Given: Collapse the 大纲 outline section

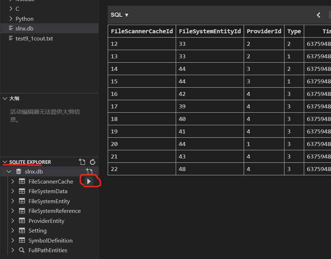Looking at the screenshot, I should click(5, 99).
